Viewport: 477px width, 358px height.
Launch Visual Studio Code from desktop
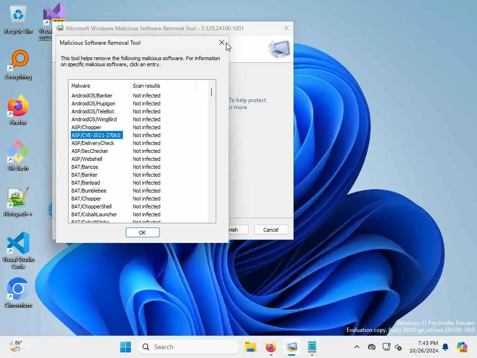tap(18, 250)
